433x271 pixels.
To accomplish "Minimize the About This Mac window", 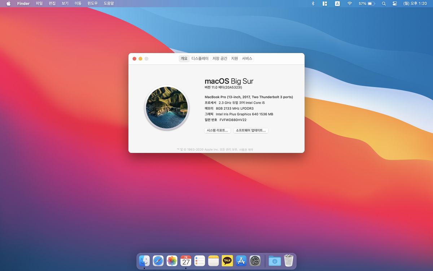I will [140, 59].
